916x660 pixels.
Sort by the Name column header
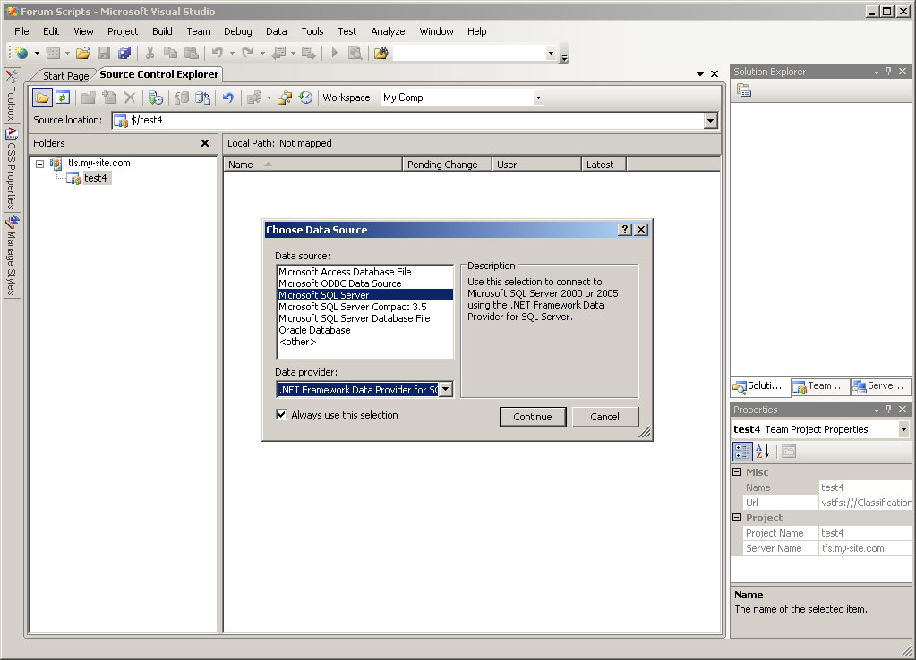313,165
